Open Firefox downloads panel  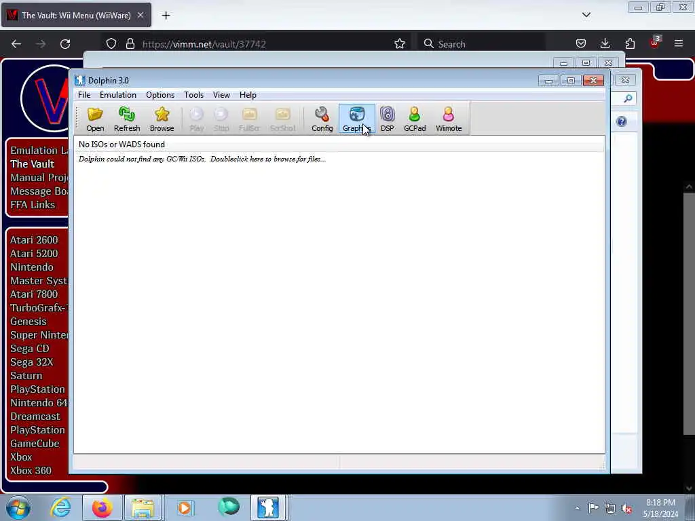605,43
